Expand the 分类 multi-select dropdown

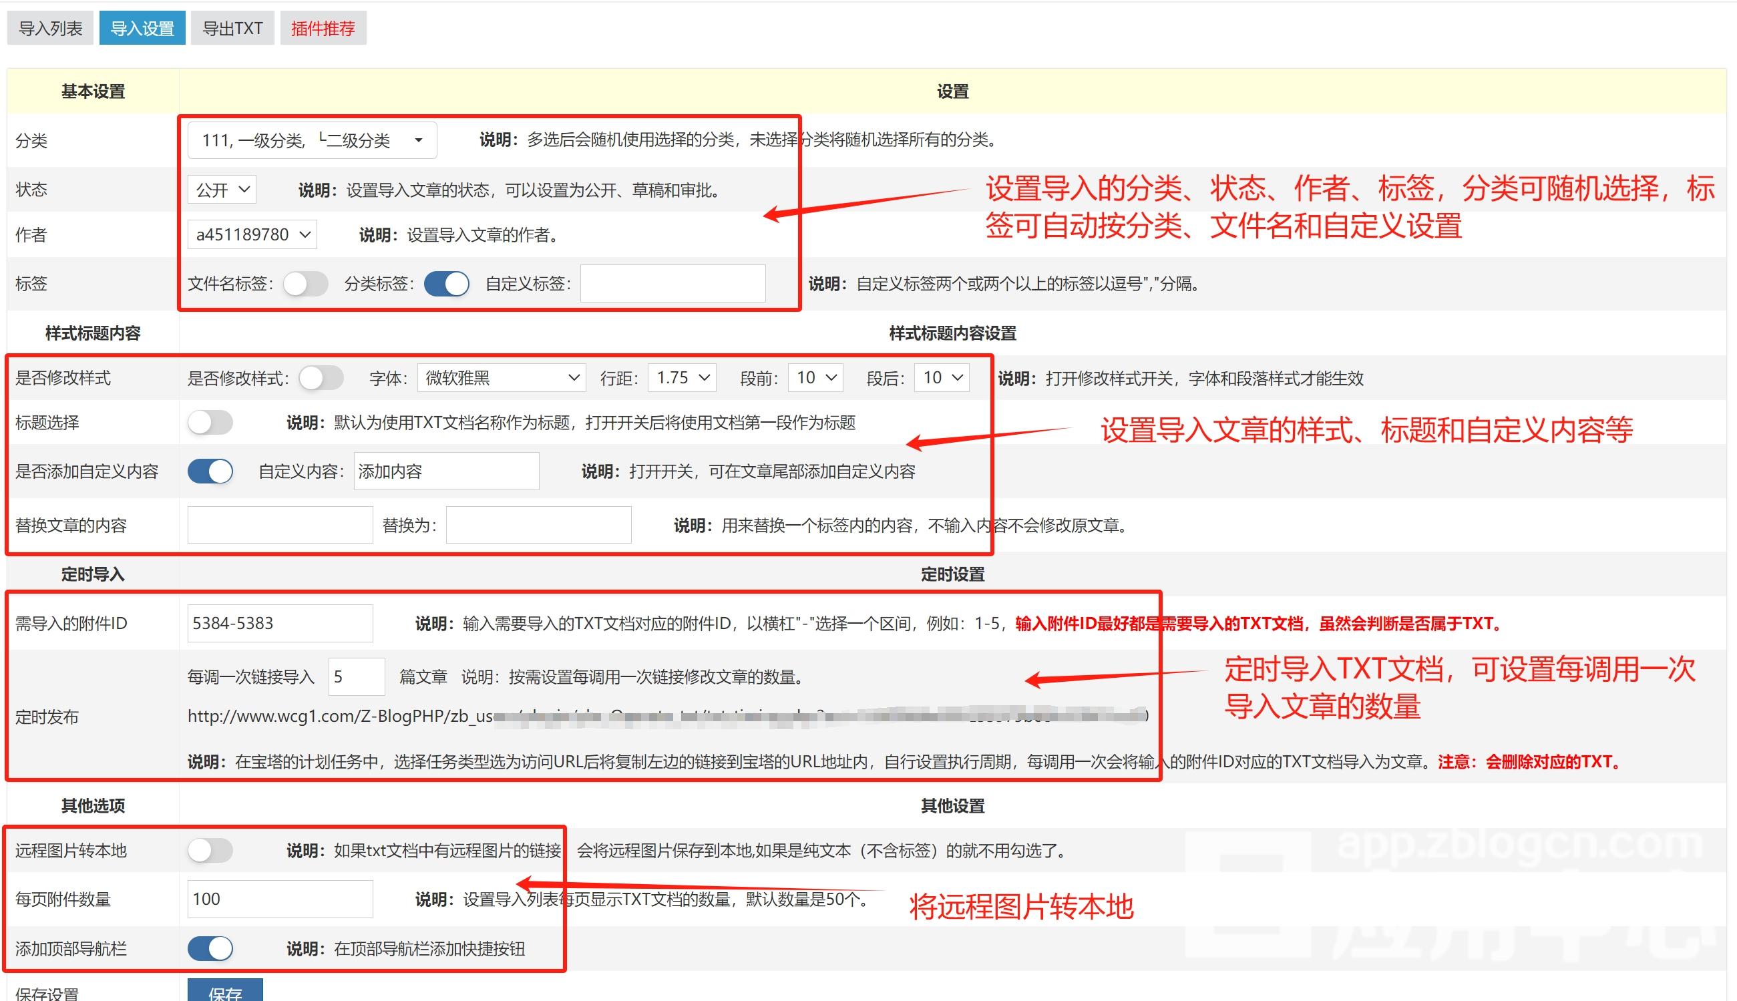click(x=312, y=140)
